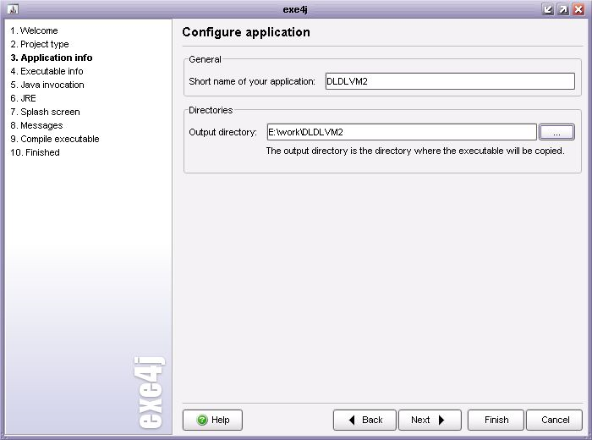Viewport: 592px width, 440px height.
Task: Click the Help button
Action: (212, 420)
